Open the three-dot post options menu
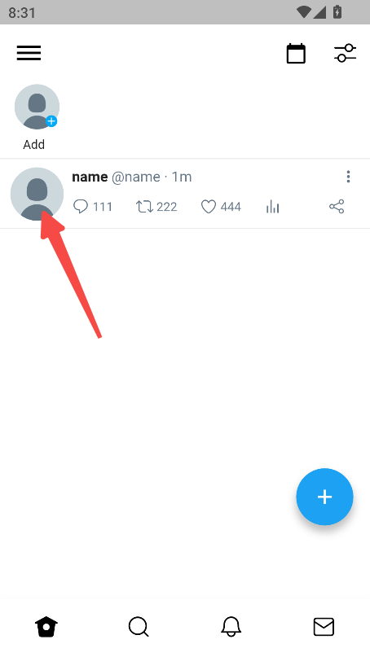Viewport: 370px width, 657px height. [x=348, y=177]
